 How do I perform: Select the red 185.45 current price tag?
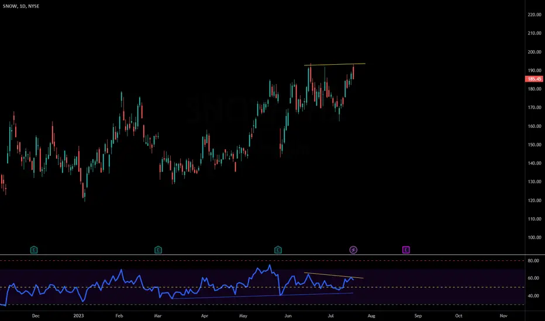534,79
